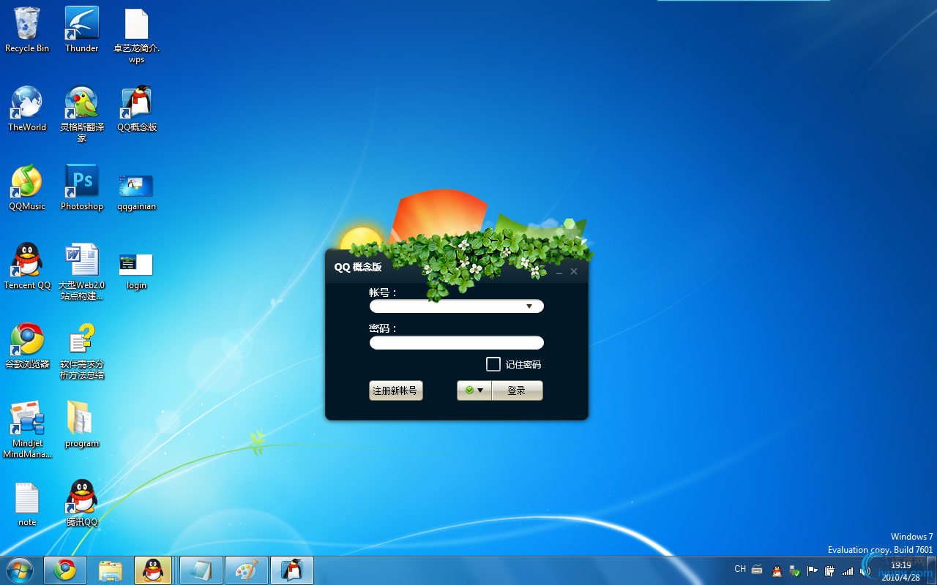937x585 pixels.
Task: Select the QQ概念版 desktop shortcut
Action: (137, 109)
